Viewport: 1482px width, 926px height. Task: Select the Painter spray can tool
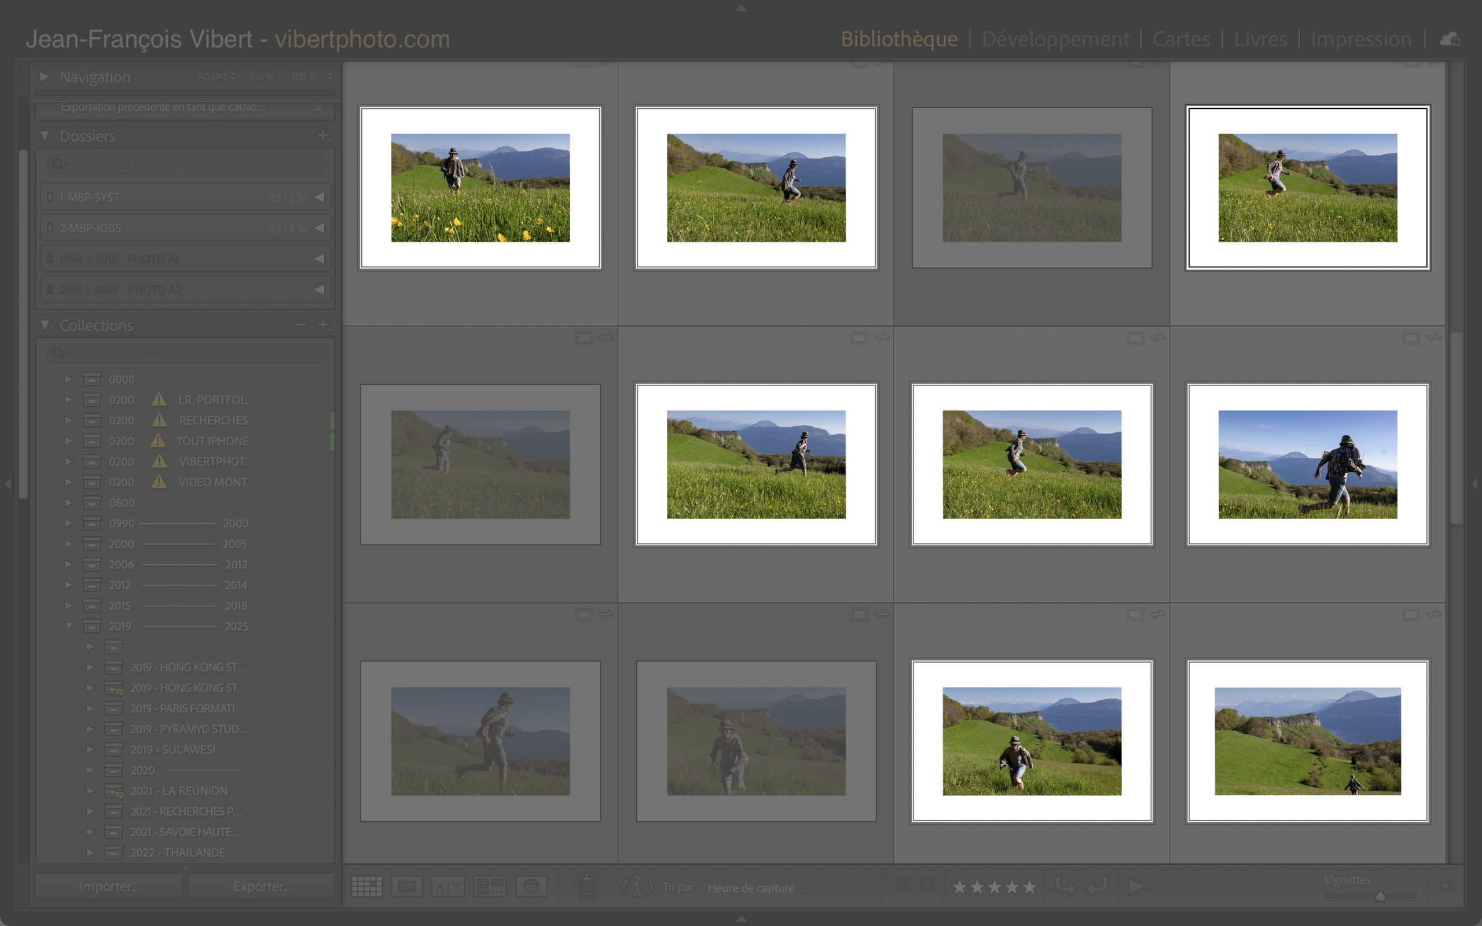[586, 885]
